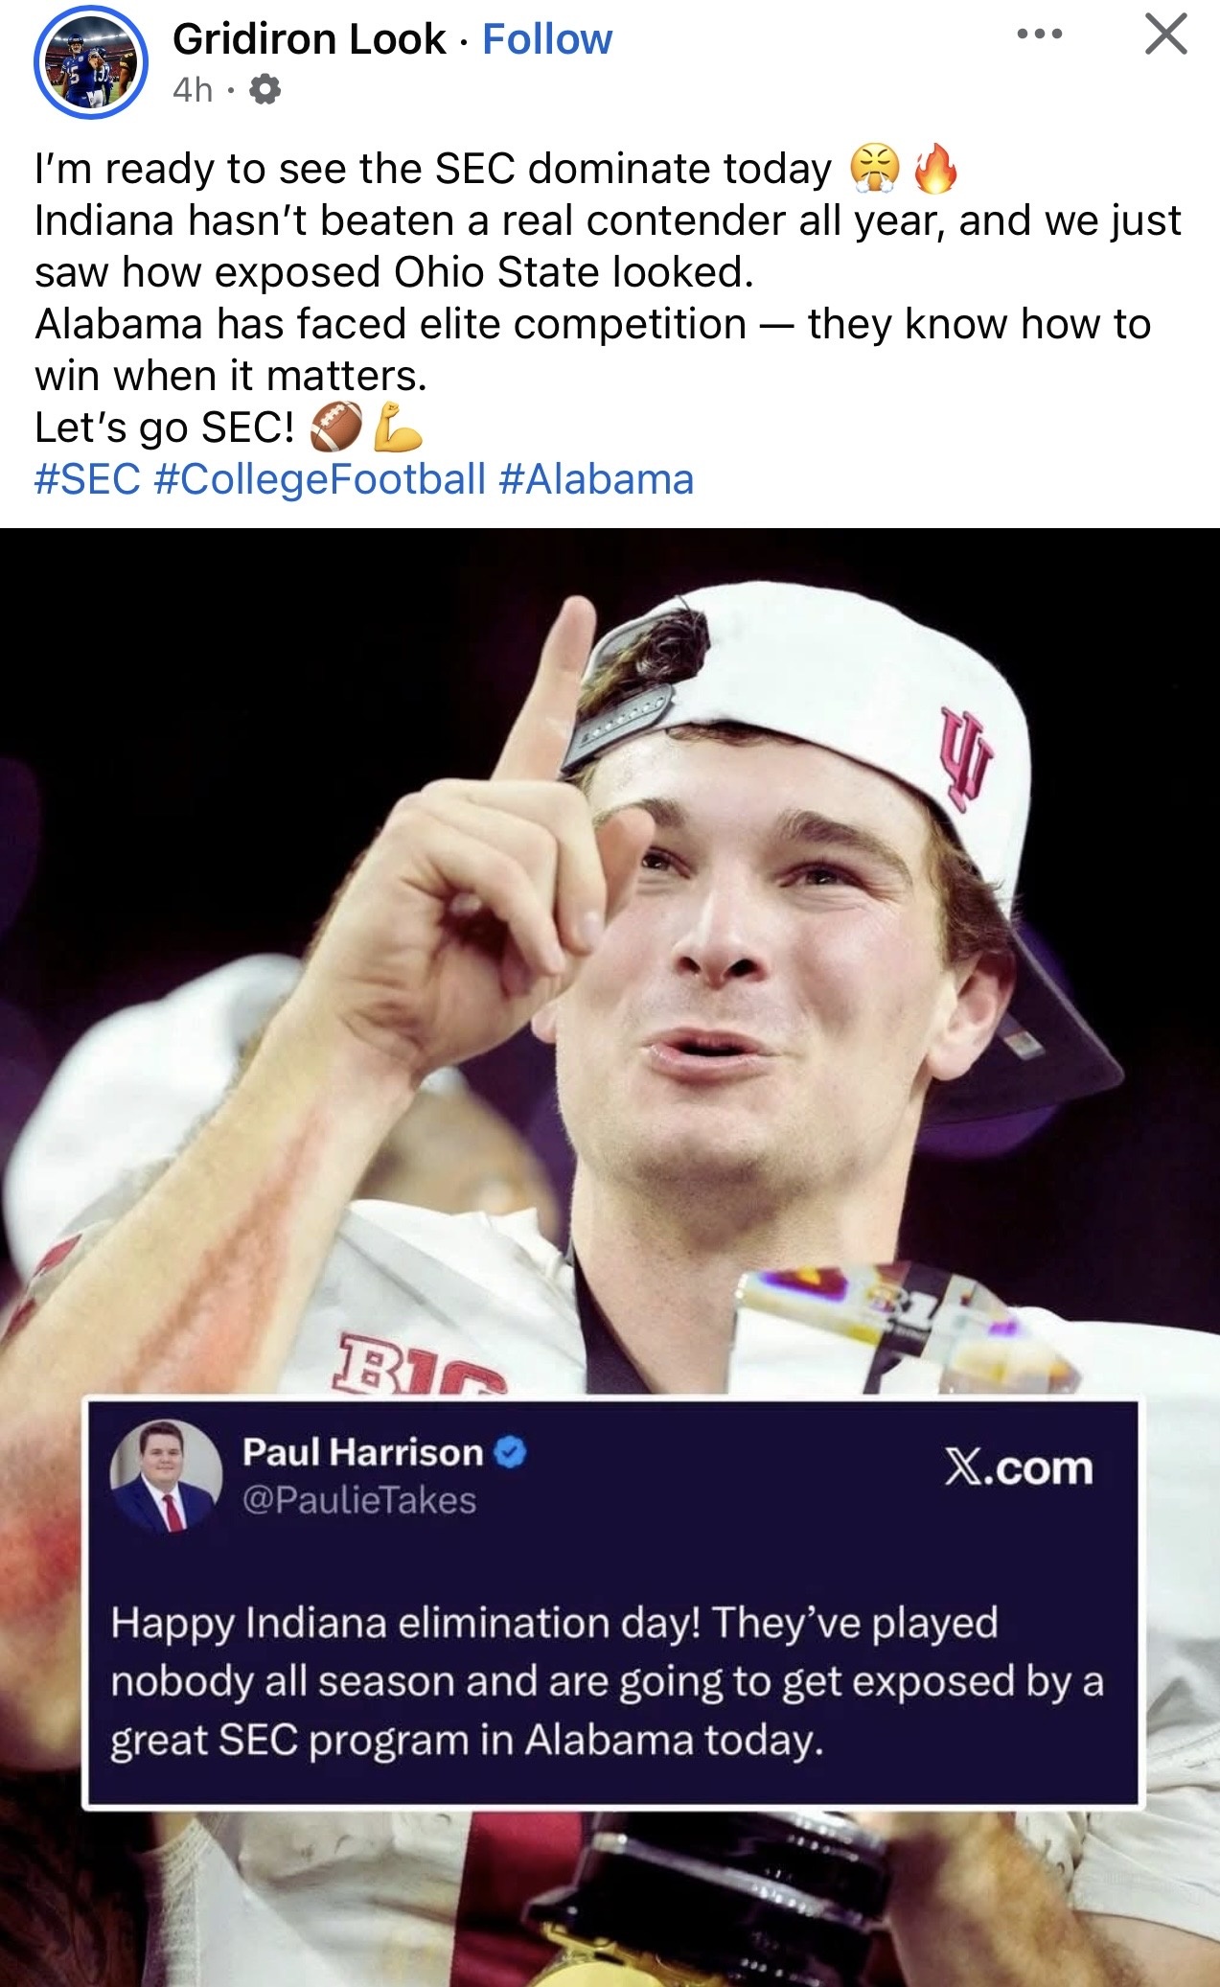Image resolution: width=1220 pixels, height=1987 pixels.
Task: Follow the Gridiron Look page
Action: coord(546,40)
